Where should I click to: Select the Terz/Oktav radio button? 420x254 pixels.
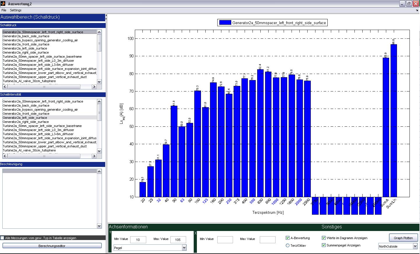pos(288,246)
